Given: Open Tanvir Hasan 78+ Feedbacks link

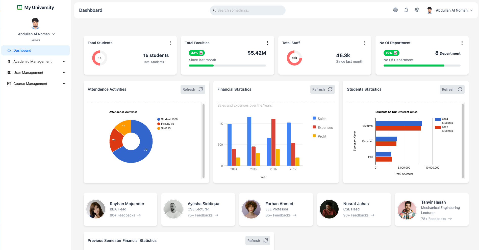Looking at the screenshot, I should (x=437, y=219).
